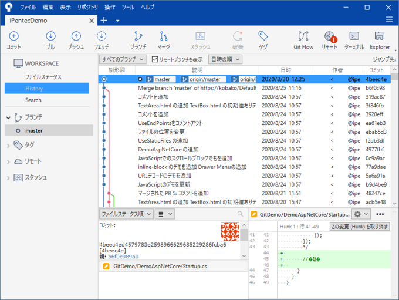399x300 pixels.
Task: Click commit hash b9d4be9 cell
Action: pyautogui.click(x=376, y=184)
